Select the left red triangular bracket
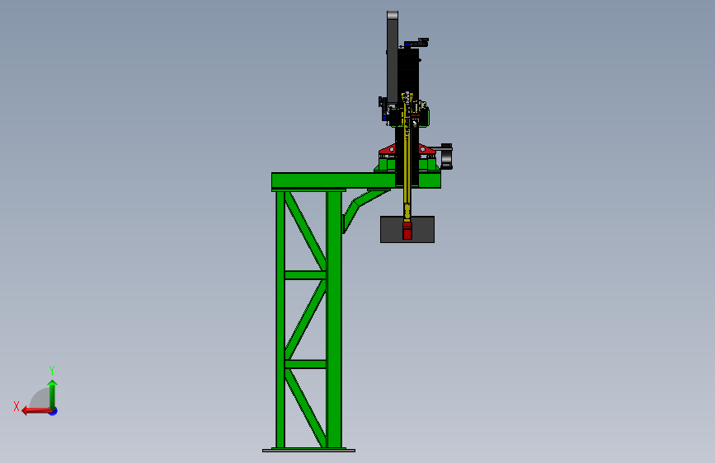This screenshot has width=715, height=463. point(388,149)
